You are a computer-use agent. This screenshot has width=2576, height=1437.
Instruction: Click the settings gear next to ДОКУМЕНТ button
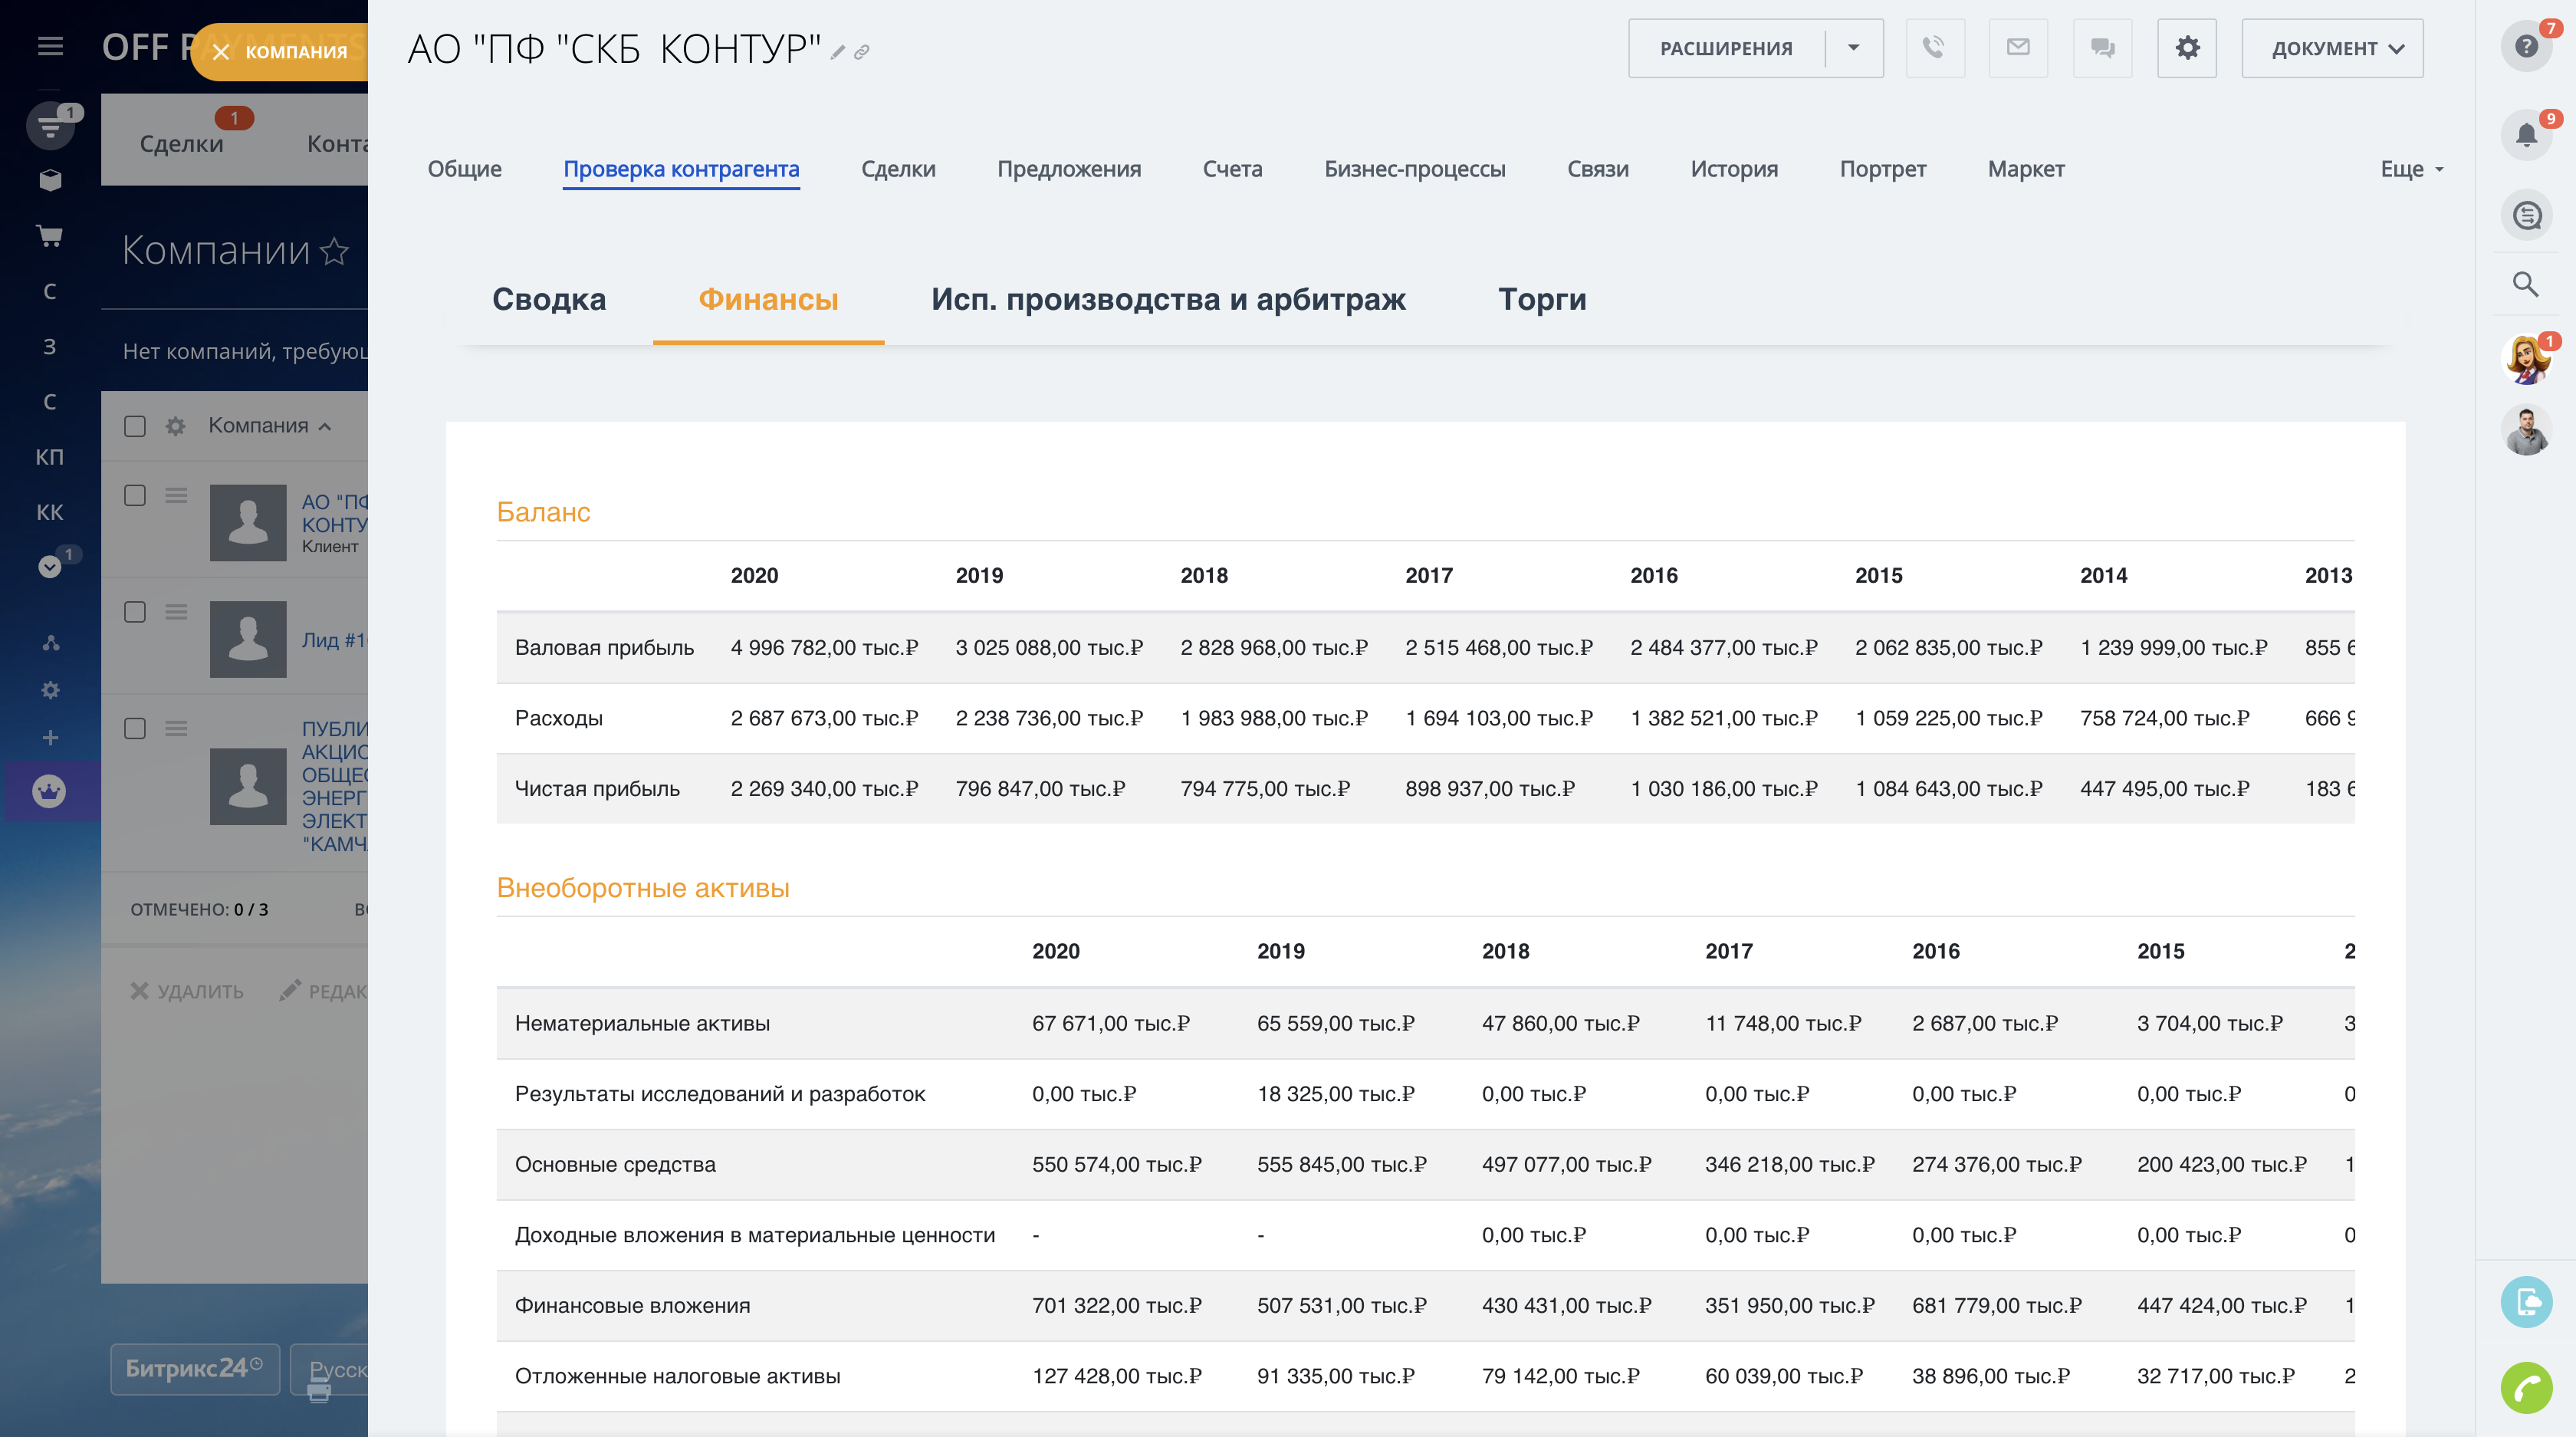click(2186, 47)
